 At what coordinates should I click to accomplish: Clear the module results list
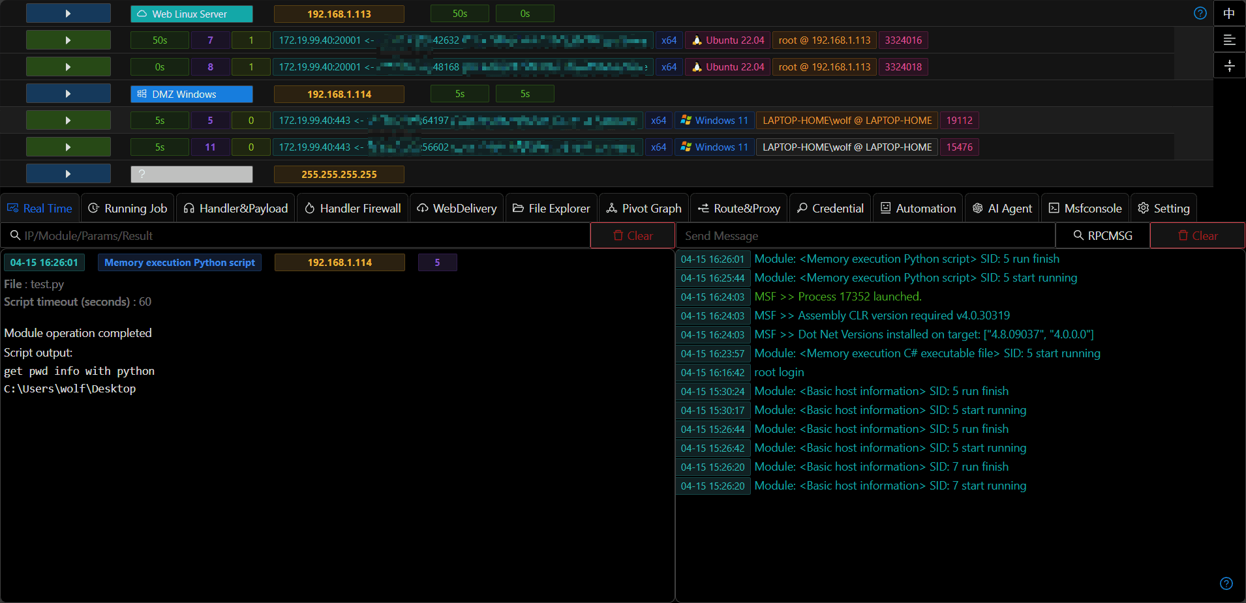click(633, 236)
